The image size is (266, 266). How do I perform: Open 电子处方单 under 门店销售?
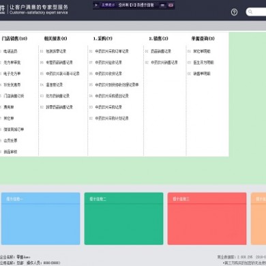[x=12, y=74]
